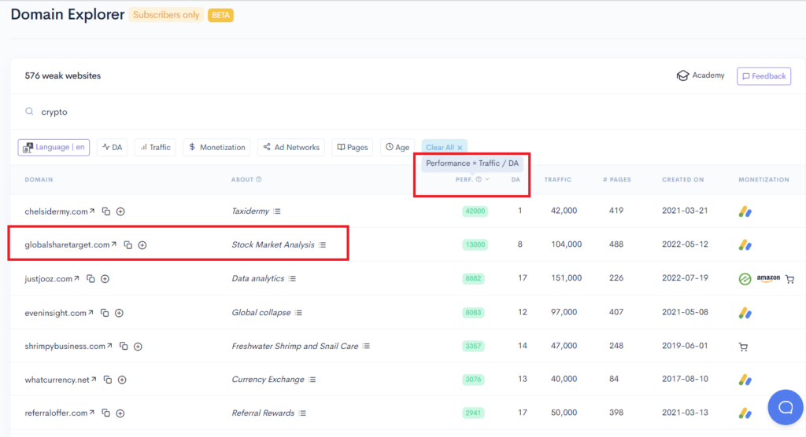Open whatcurrency.net link
Image resolution: width=806 pixels, height=437 pixels.
coord(61,380)
